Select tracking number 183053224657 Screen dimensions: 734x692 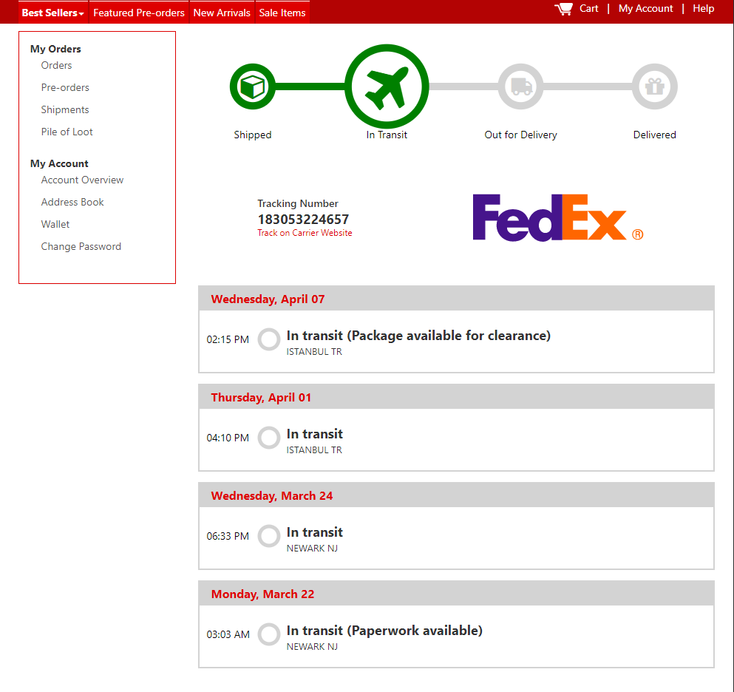click(x=303, y=219)
